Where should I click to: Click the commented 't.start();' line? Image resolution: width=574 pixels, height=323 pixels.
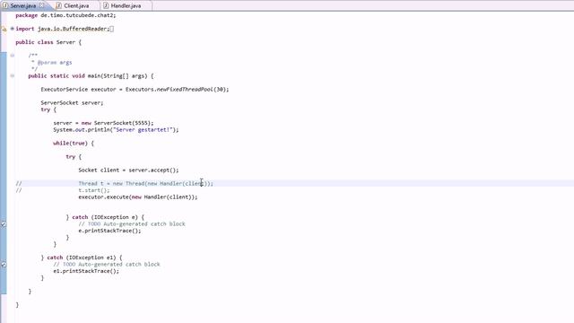point(94,190)
